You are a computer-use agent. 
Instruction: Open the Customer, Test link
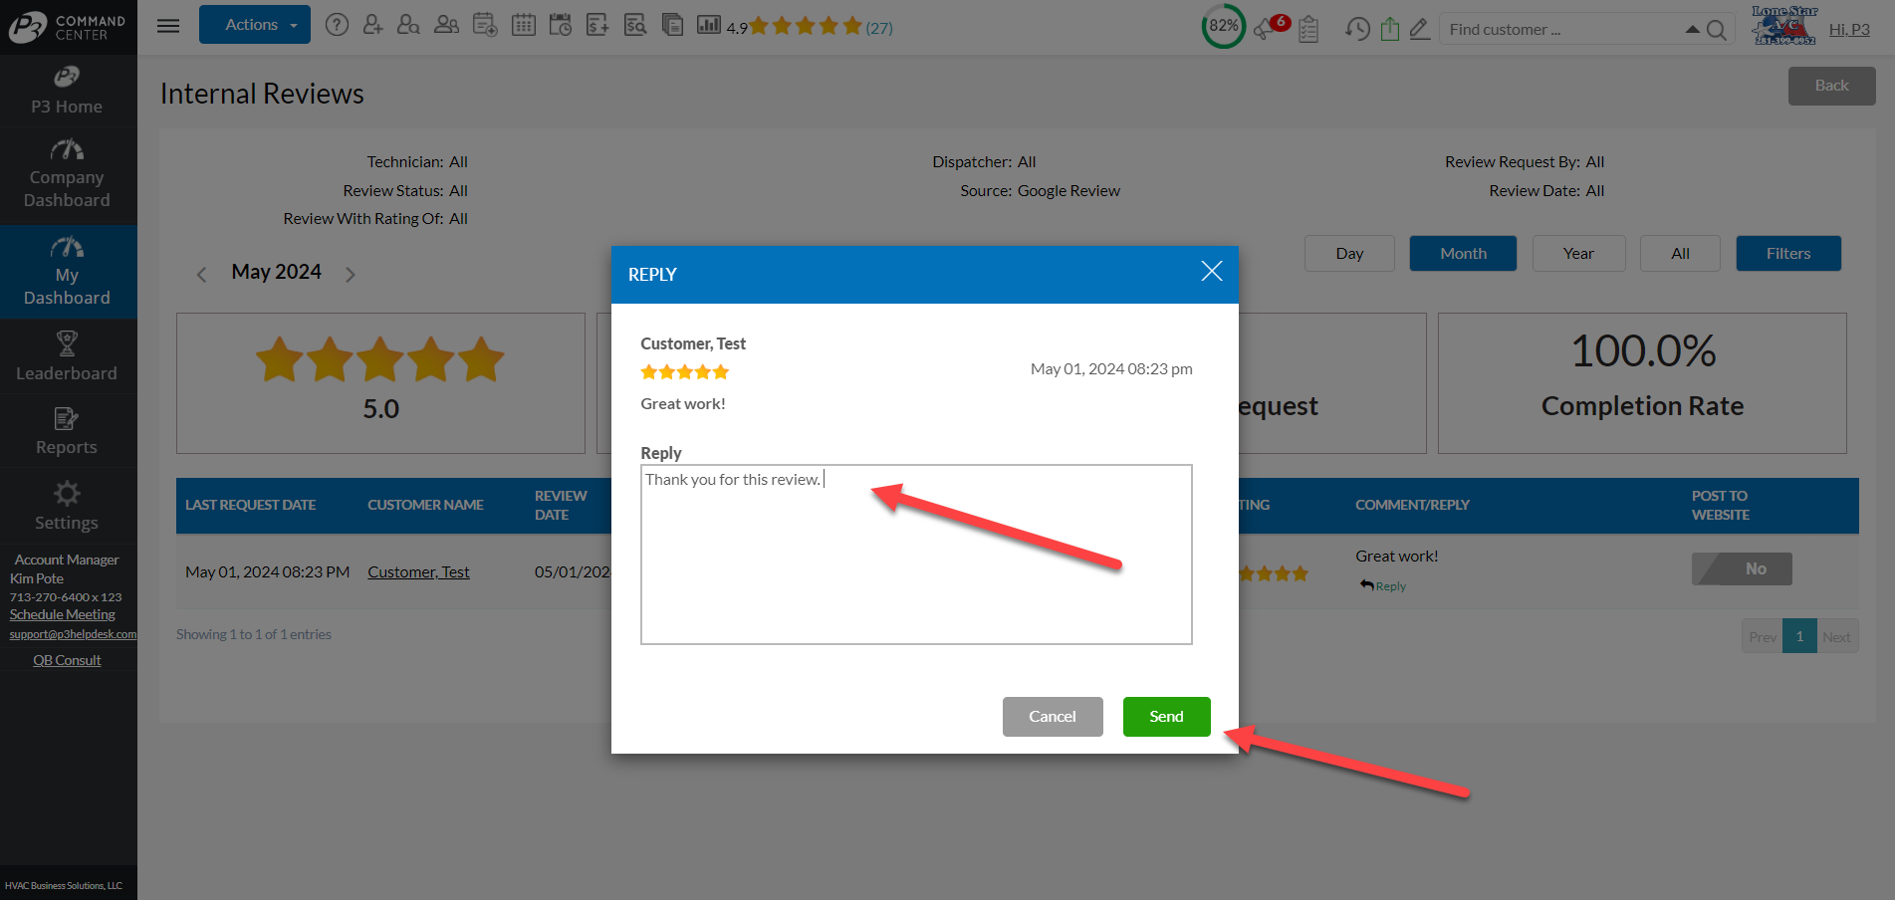418,572
